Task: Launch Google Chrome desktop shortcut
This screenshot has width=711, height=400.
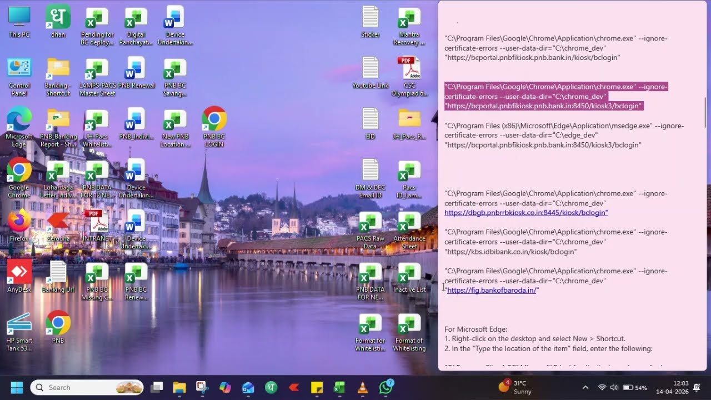Action: coord(19,178)
